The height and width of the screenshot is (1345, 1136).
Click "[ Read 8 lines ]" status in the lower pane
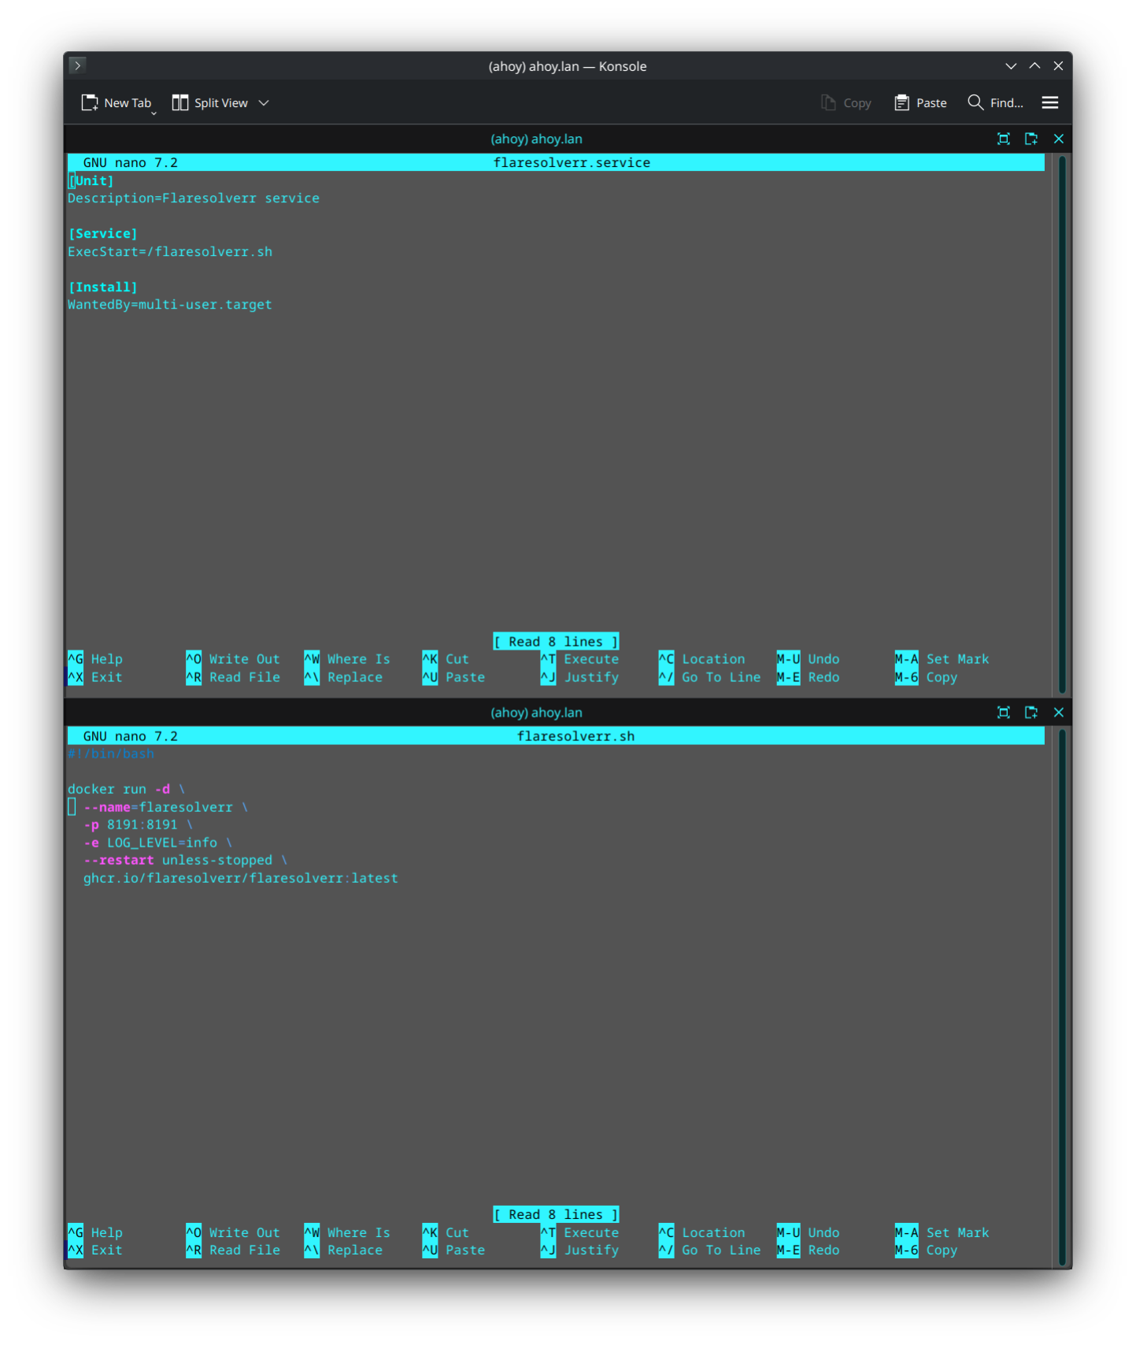(x=556, y=1215)
